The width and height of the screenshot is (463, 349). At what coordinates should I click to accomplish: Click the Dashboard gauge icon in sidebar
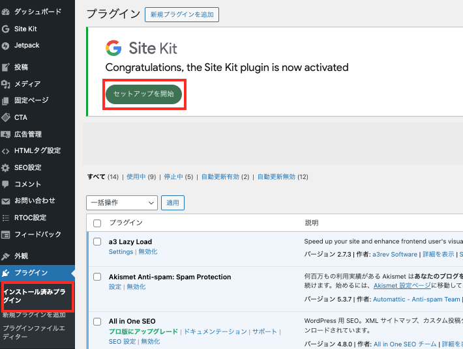pyautogui.click(x=5, y=12)
